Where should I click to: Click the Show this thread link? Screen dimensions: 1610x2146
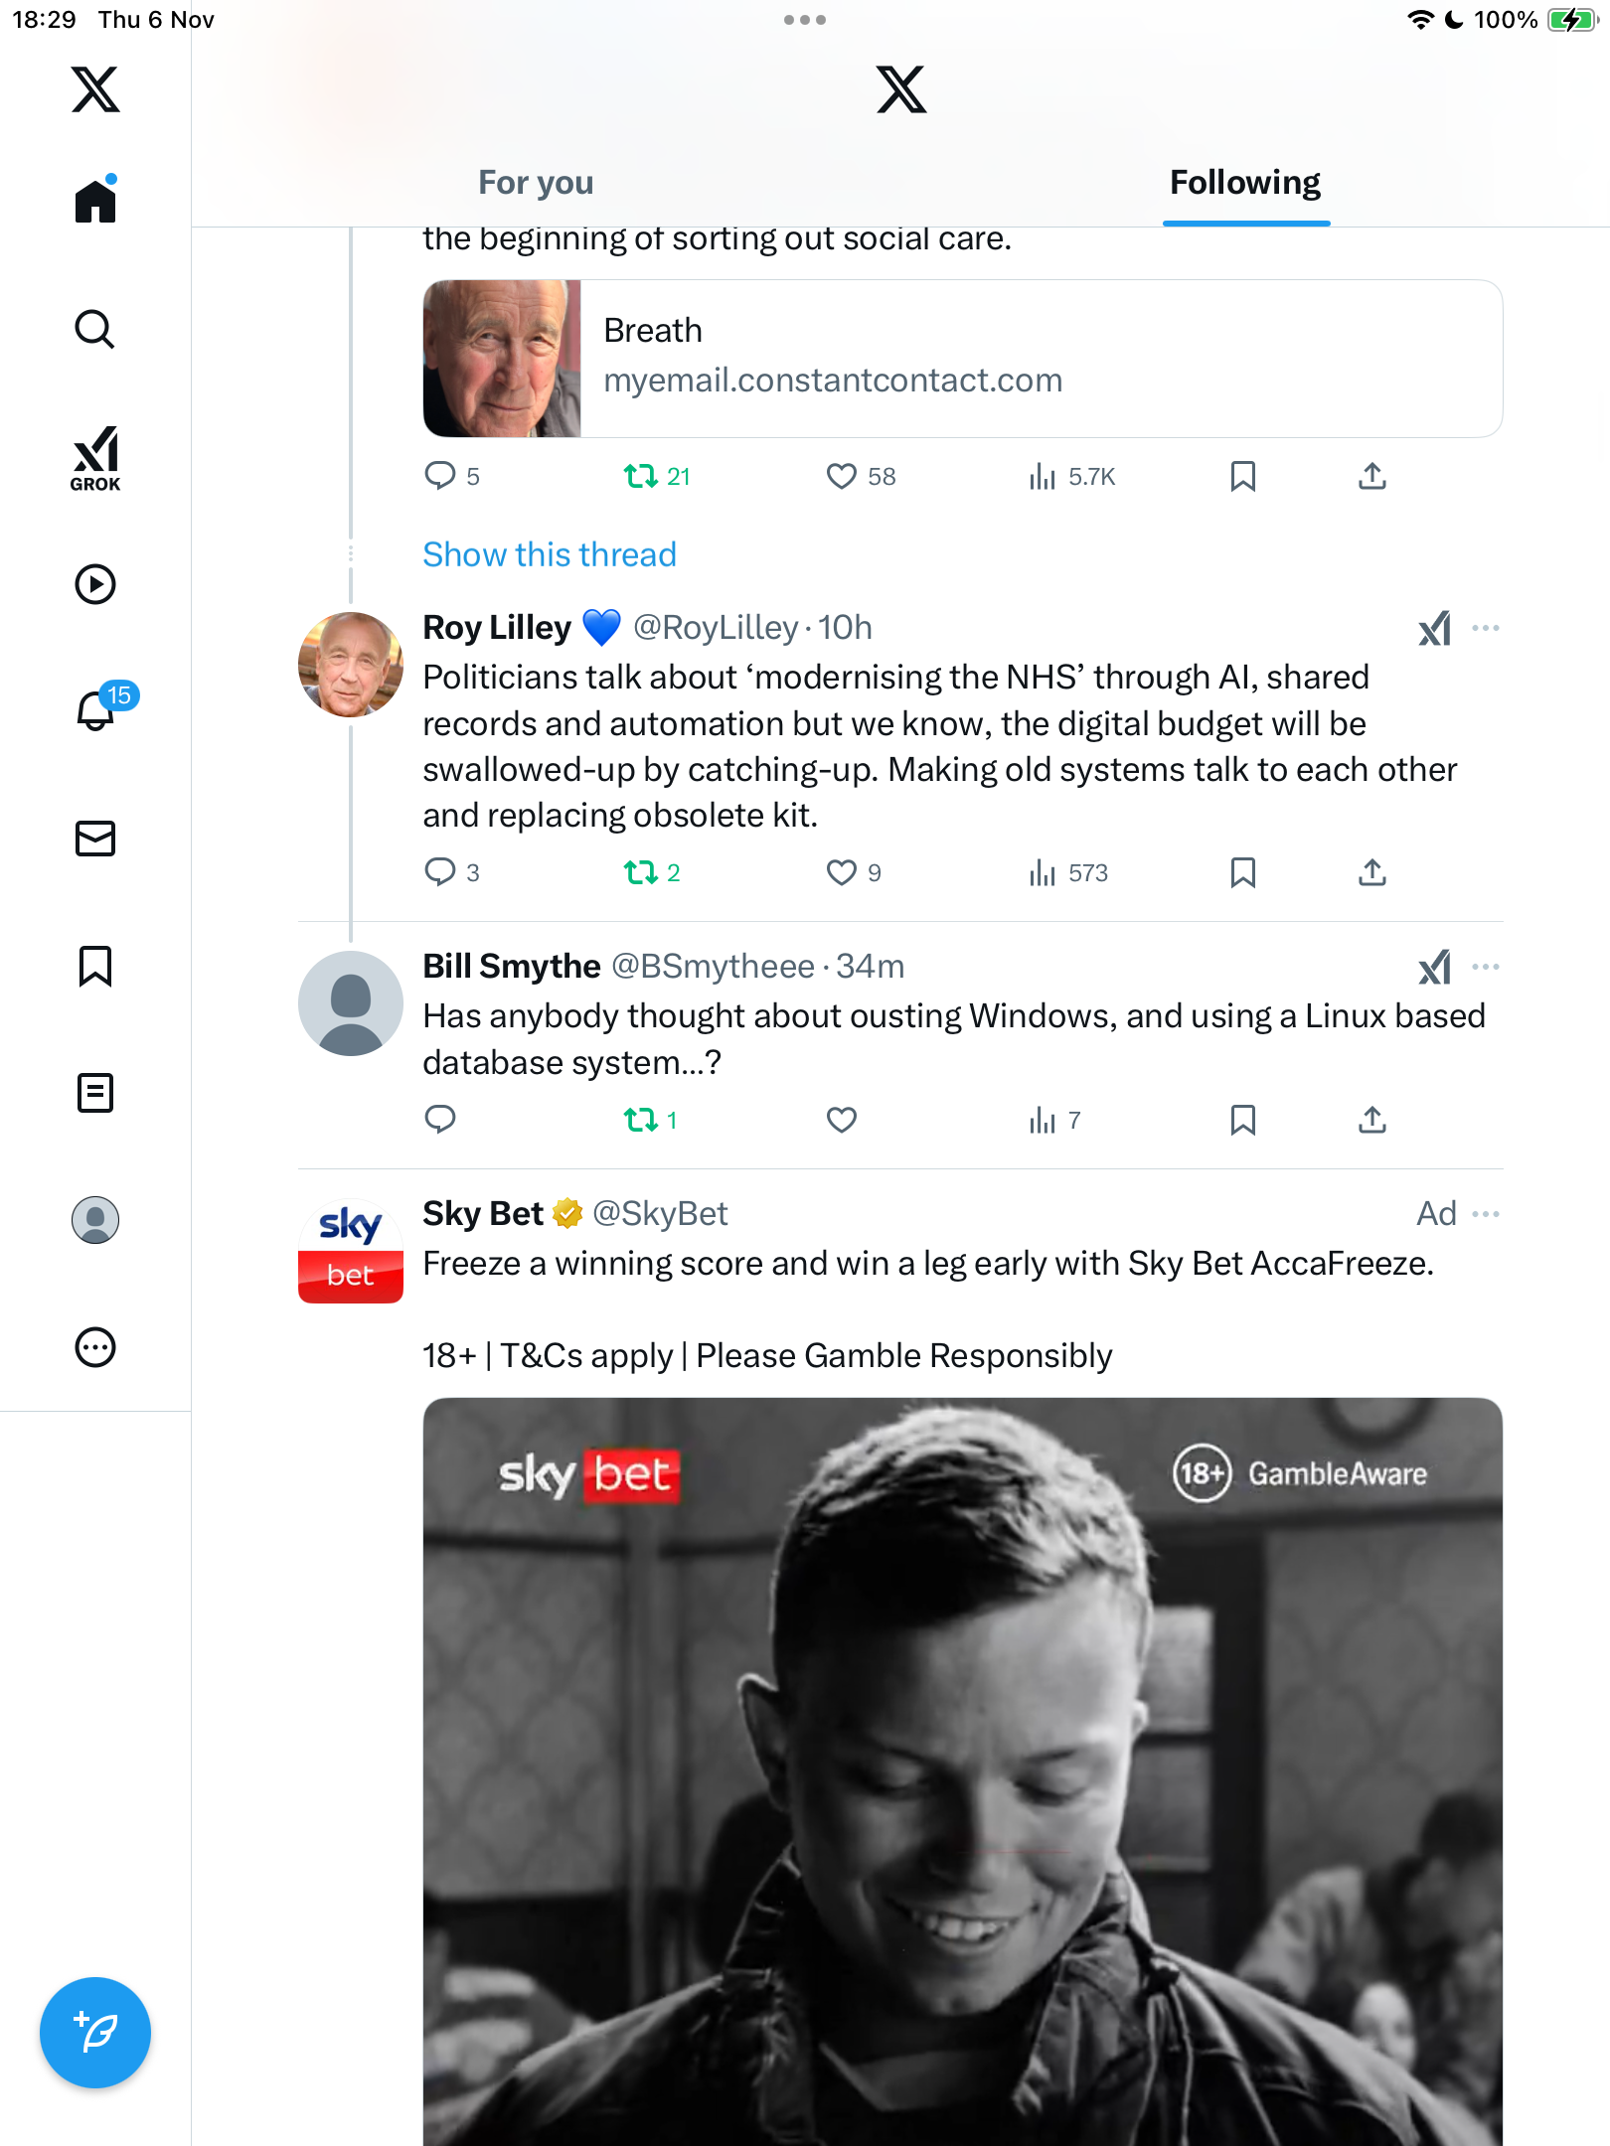(550, 554)
